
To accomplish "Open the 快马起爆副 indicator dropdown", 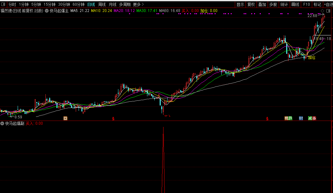I will [2, 123].
